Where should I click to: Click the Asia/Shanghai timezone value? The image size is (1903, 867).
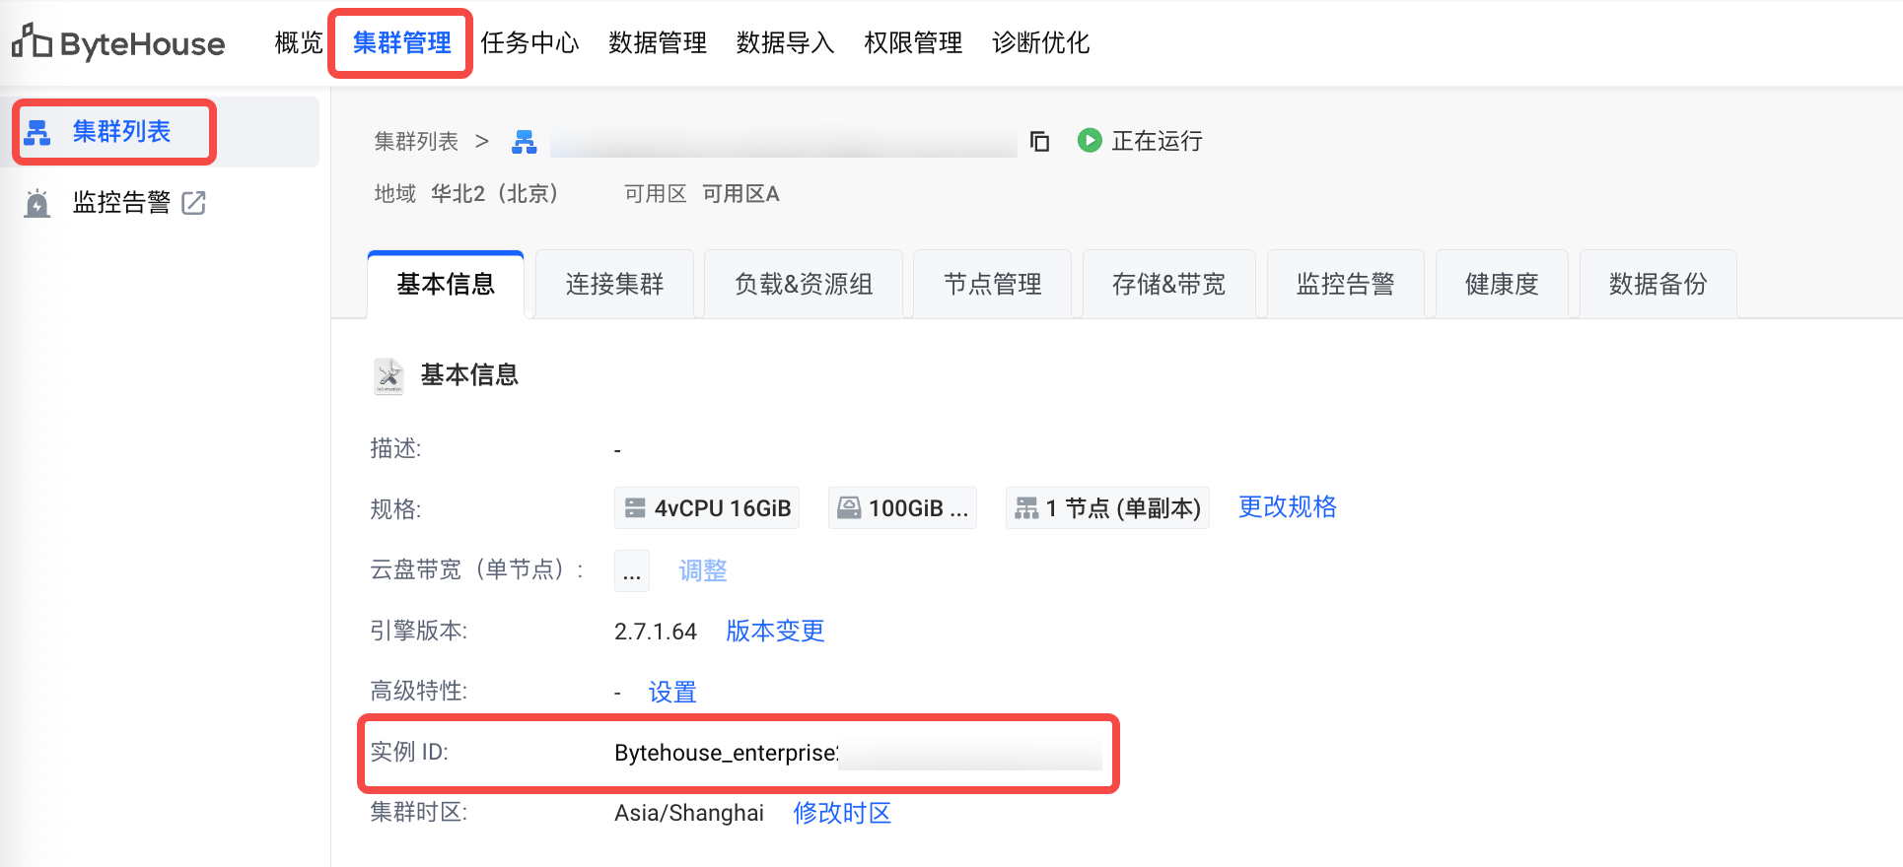click(689, 813)
